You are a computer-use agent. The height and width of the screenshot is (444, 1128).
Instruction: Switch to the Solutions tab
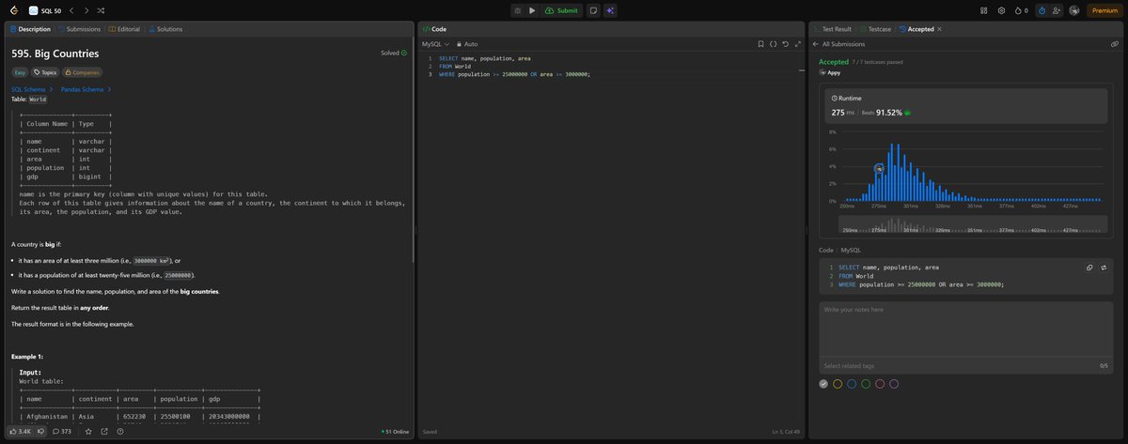tap(165, 29)
